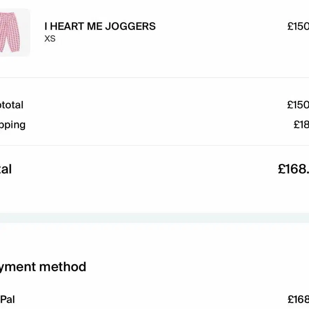Viewport: 309px width, 309px height.
Task: Click the Shipping label
Action: click(x=13, y=125)
